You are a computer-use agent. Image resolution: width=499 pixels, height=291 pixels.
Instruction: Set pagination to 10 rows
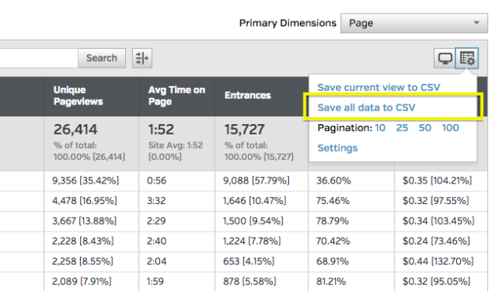tap(380, 128)
